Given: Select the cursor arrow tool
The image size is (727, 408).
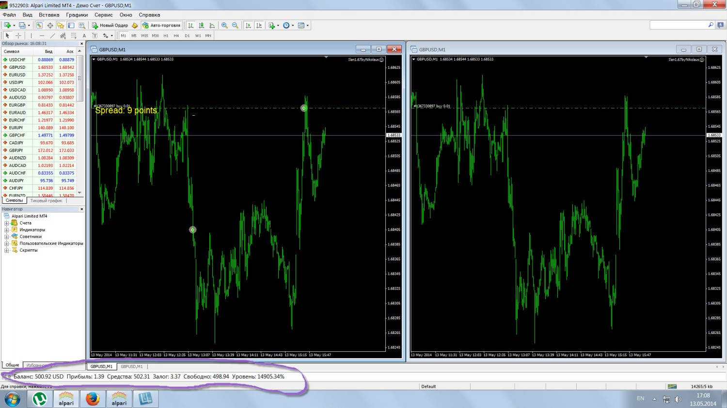Looking at the screenshot, I should pyautogui.click(x=7, y=35).
